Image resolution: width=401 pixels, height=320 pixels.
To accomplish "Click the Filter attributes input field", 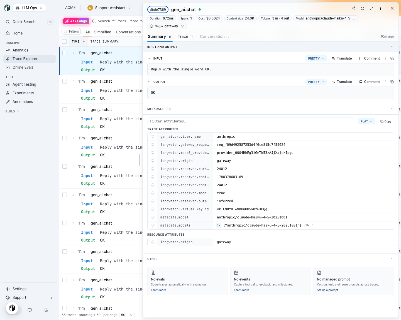I will point(251,121).
